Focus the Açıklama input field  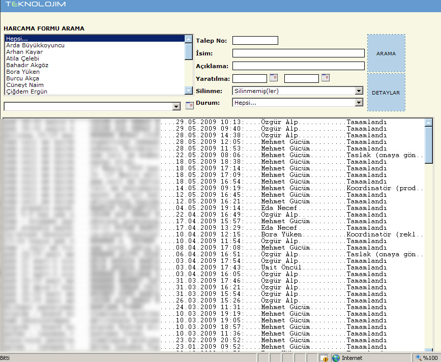click(299, 66)
